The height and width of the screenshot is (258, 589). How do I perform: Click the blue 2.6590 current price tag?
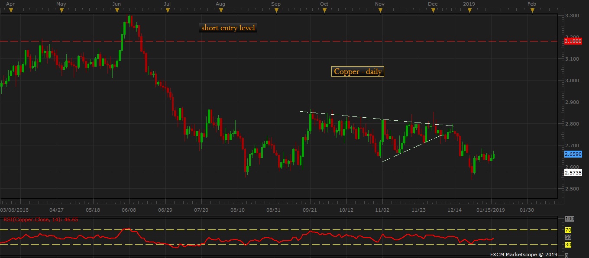click(573, 154)
